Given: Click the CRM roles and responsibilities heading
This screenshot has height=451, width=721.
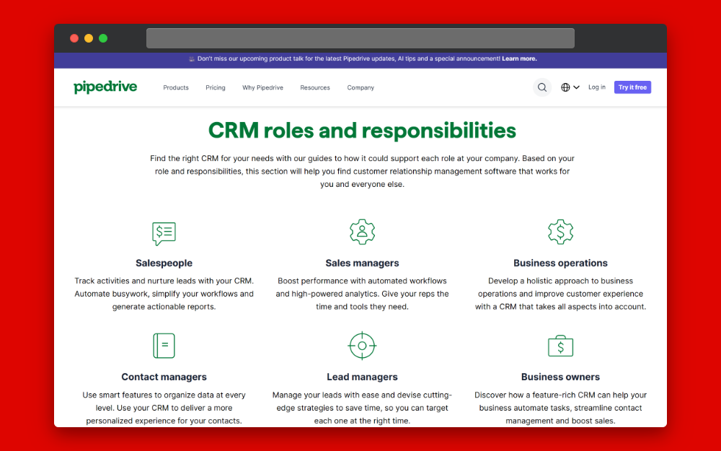Looking at the screenshot, I should click(x=363, y=131).
